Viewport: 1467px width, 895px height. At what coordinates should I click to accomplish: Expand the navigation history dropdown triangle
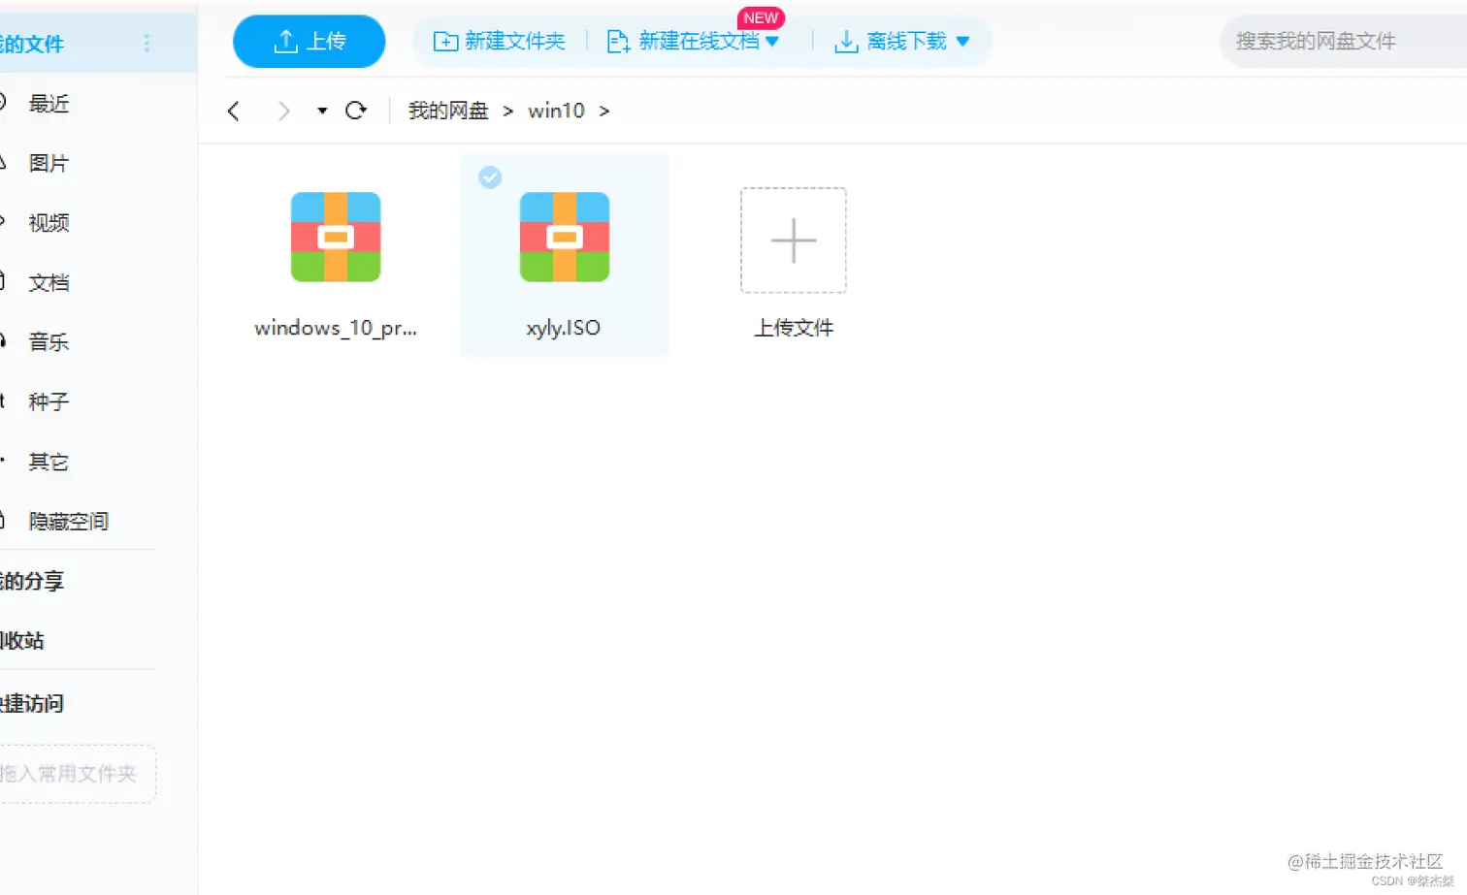(x=322, y=111)
